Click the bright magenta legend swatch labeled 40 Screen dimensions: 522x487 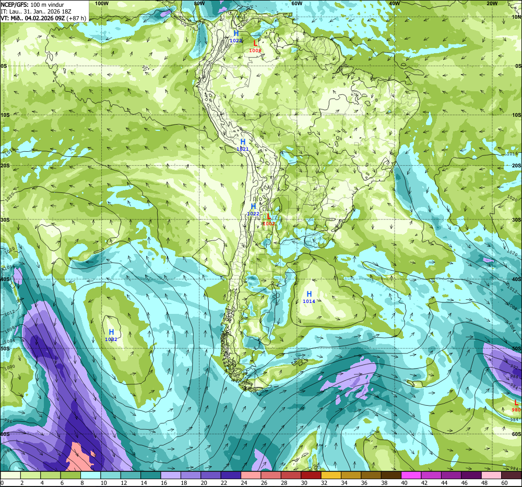click(x=411, y=476)
